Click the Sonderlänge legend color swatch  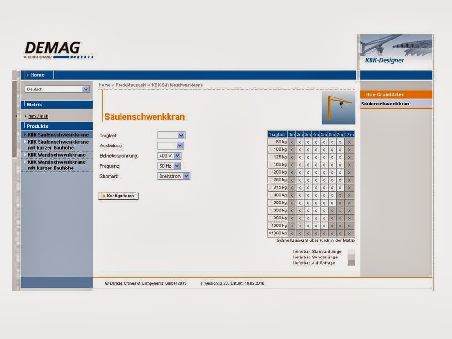click(351, 257)
